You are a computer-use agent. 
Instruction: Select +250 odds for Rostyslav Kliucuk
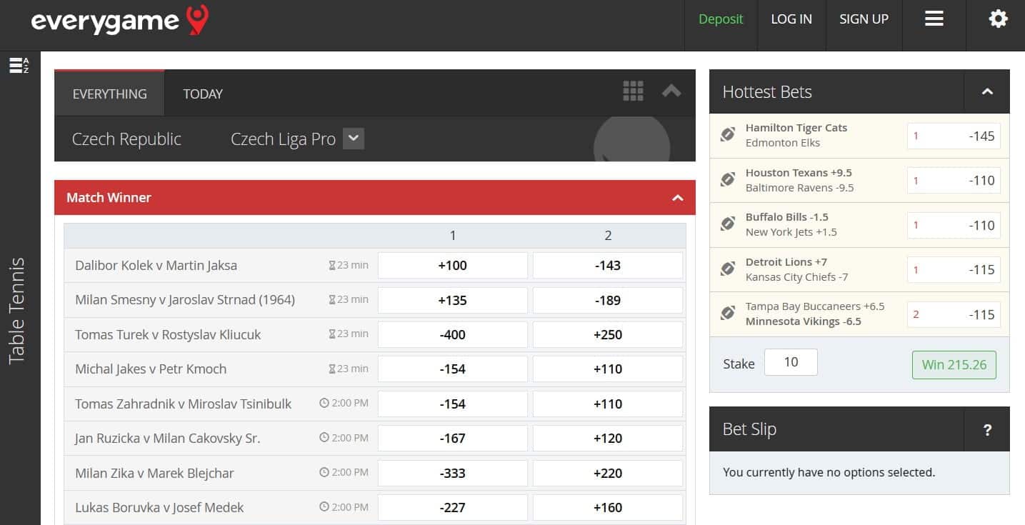pos(608,334)
